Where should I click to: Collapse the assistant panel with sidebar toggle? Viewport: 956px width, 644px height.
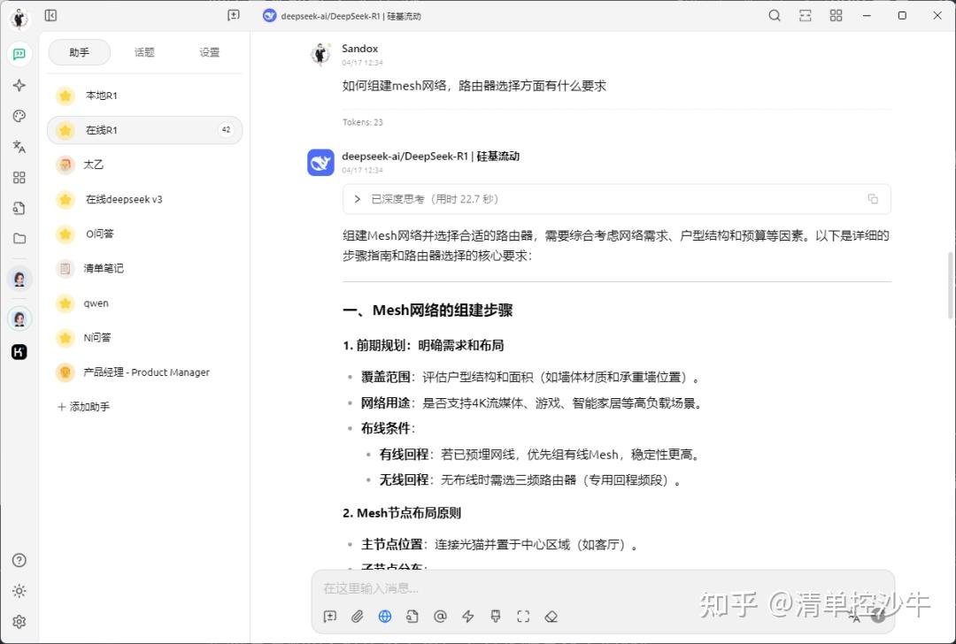point(50,15)
